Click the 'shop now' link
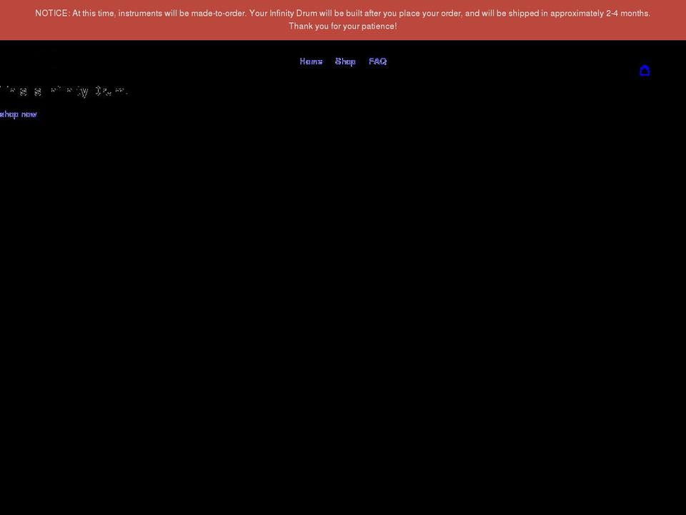686x515 pixels. (x=18, y=114)
